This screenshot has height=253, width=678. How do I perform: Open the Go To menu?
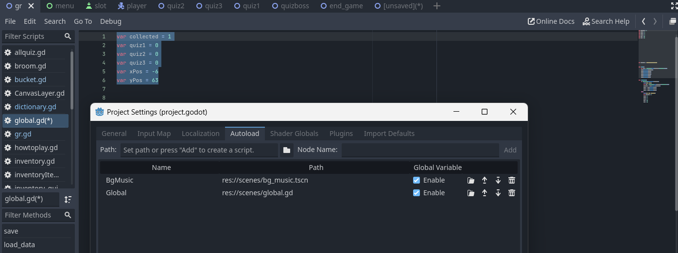coord(83,21)
